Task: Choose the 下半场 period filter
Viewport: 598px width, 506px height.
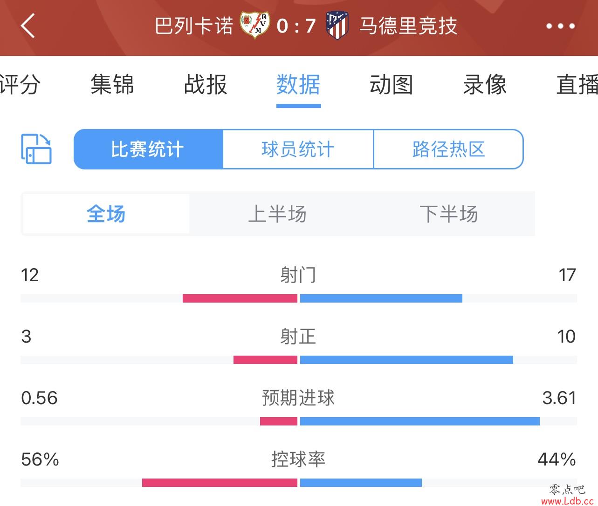Action: pos(449,214)
